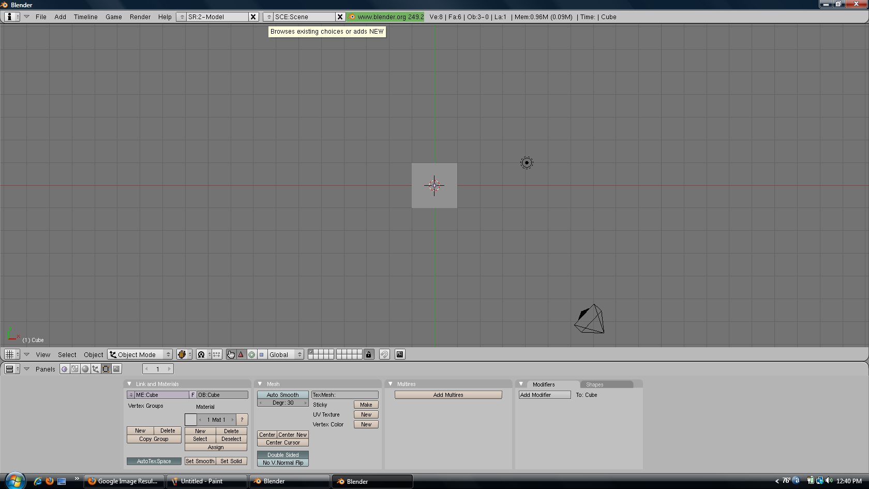
Task: Render this 3D view window
Action: click(400, 354)
